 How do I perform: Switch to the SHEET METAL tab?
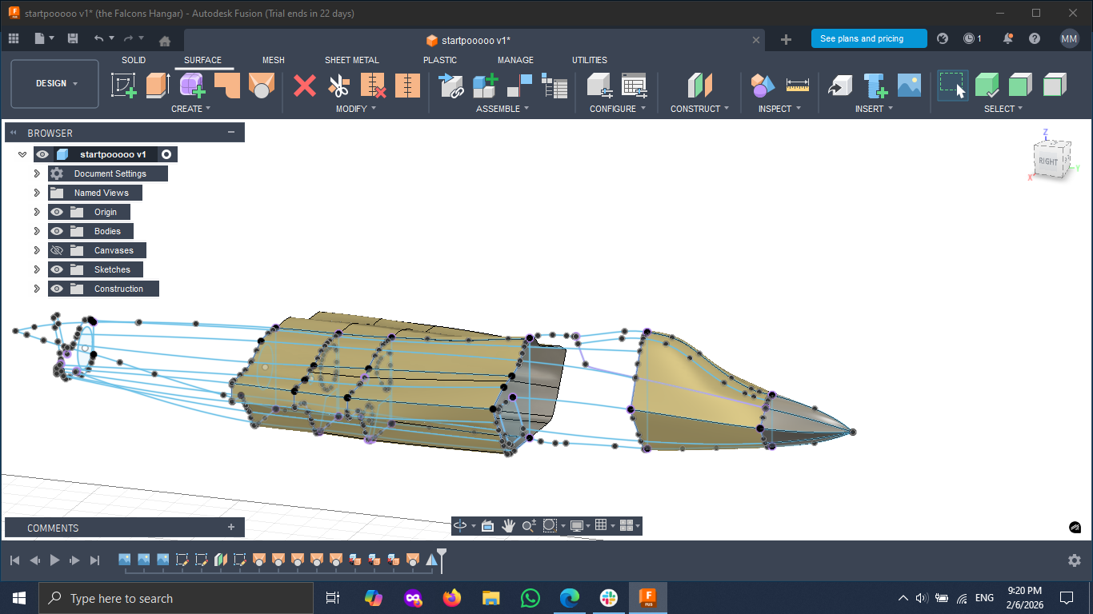point(352,60)
